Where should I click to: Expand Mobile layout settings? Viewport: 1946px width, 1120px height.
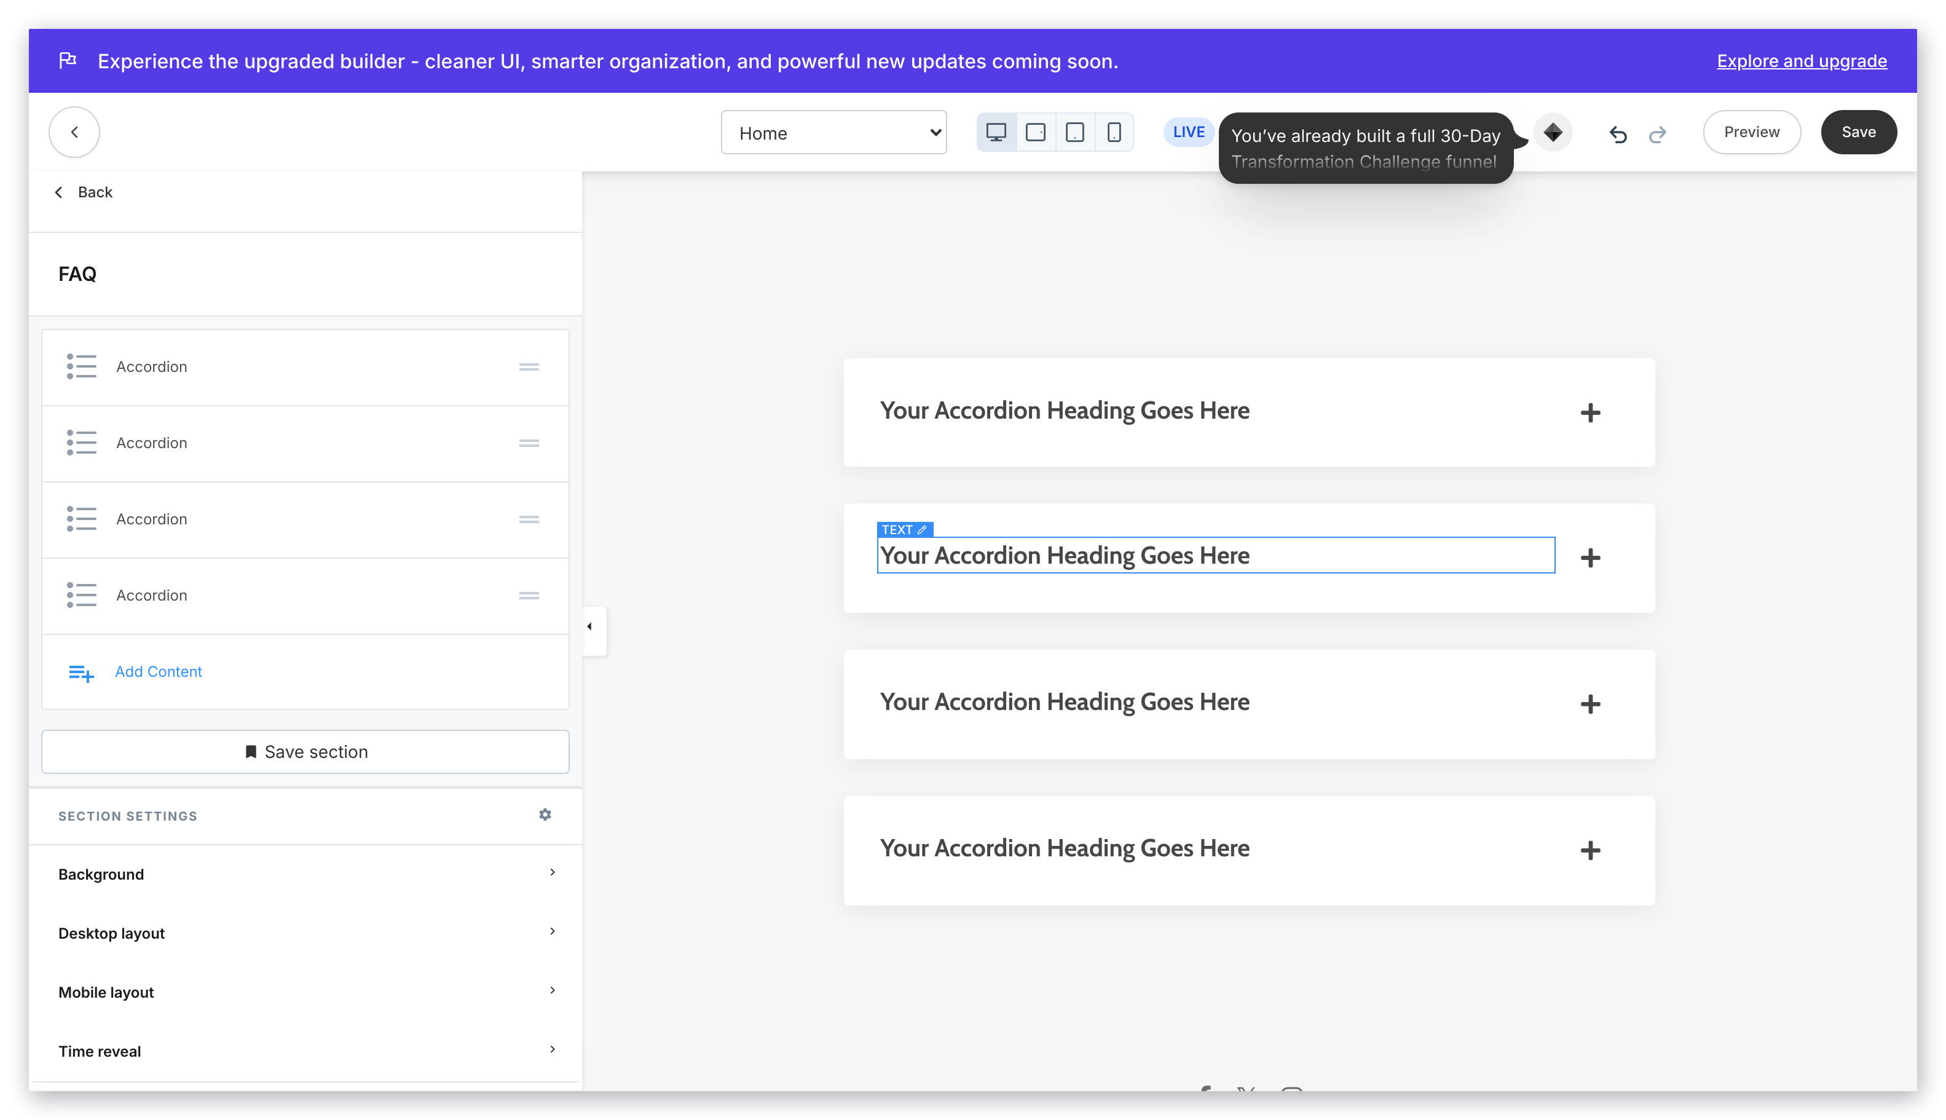(305, 992)
